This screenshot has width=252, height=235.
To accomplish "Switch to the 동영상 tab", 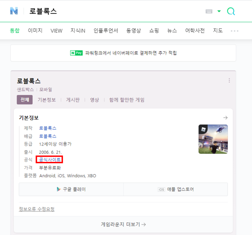I will [x=133, y=30].
